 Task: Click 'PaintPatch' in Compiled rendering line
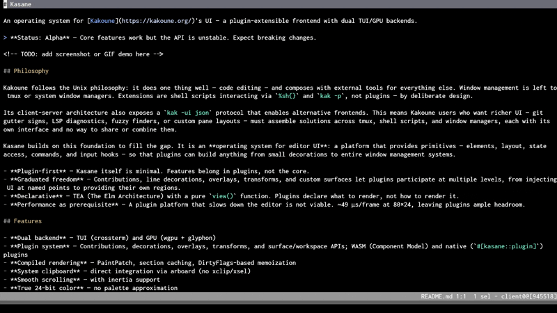coord(115,263)
